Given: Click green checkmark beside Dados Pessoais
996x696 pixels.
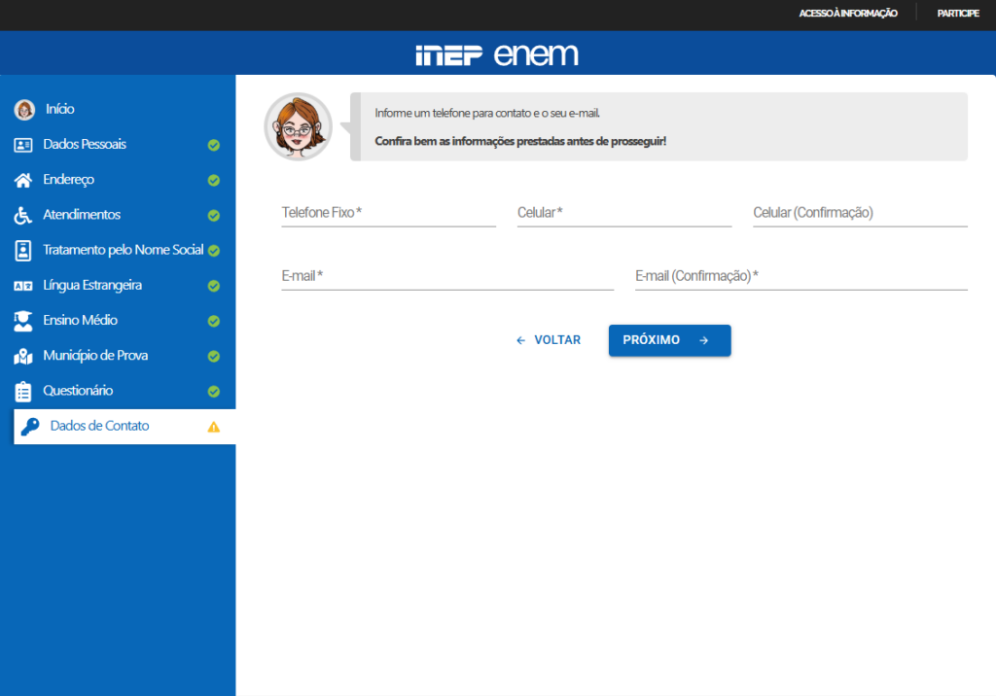Looking at the screenshot, I should (214, 146).
